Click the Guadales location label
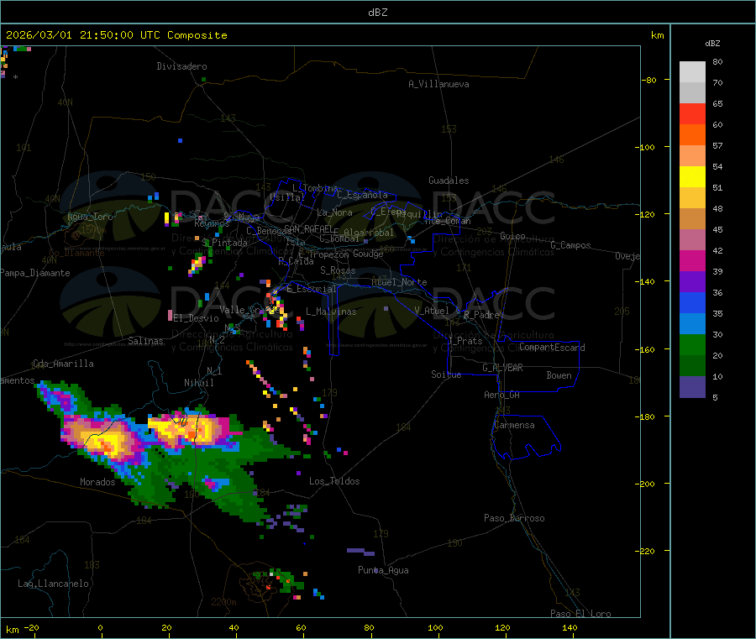 449,181
